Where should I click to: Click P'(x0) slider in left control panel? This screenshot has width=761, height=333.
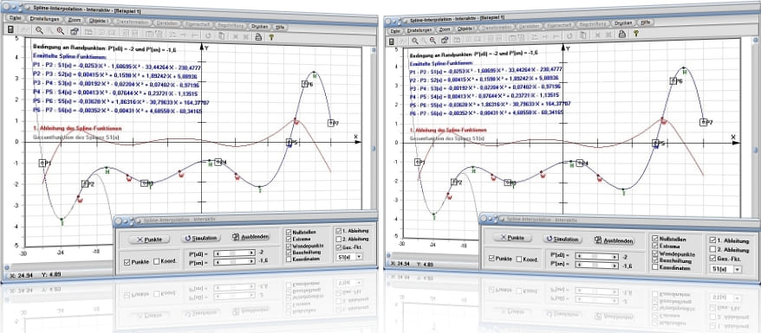235,253
